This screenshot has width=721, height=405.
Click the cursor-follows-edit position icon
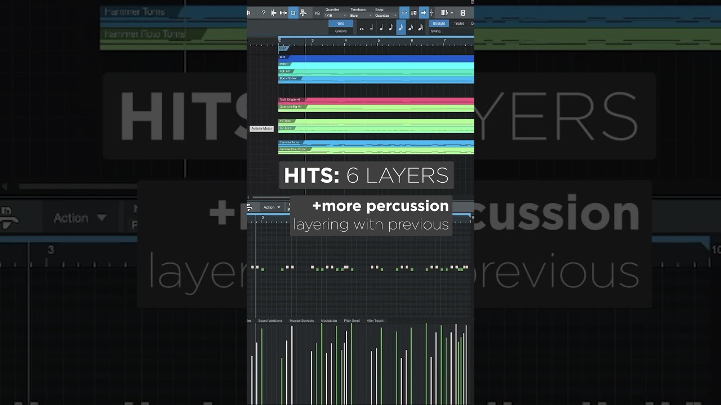click(432, 13)
